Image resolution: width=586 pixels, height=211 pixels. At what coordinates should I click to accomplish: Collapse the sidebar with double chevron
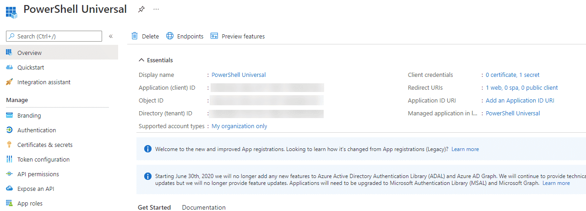[x=111, y=36]
